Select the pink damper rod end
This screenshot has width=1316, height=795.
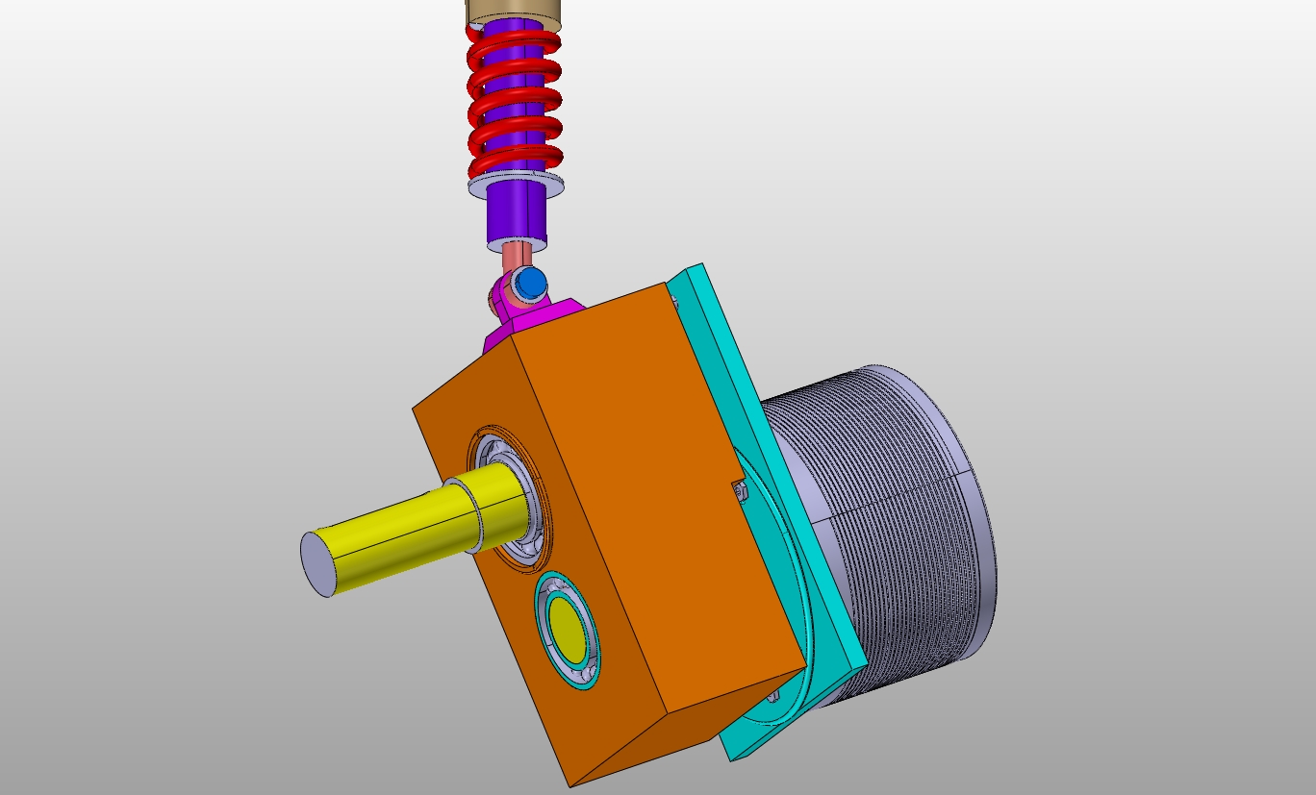point(517,258)
